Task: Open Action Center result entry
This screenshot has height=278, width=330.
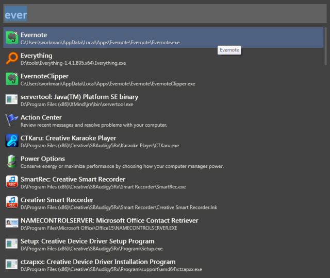Action: (42, 117)
